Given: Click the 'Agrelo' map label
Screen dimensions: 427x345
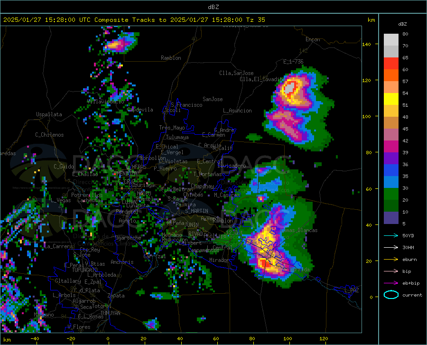Looking at the screenshot, I should 127,221.
